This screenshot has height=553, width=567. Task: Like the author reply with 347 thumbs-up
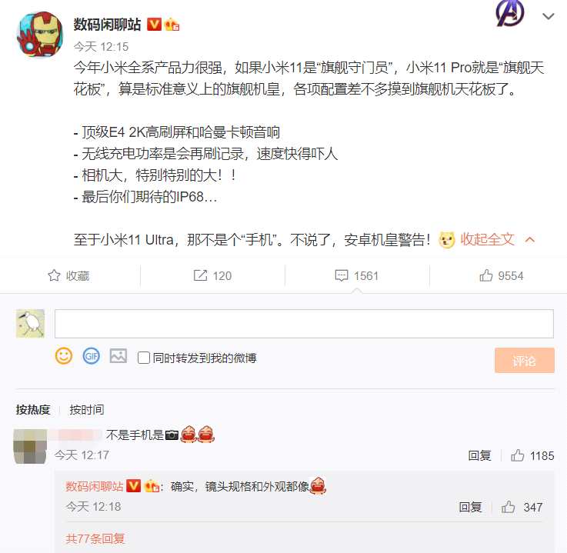508,507
